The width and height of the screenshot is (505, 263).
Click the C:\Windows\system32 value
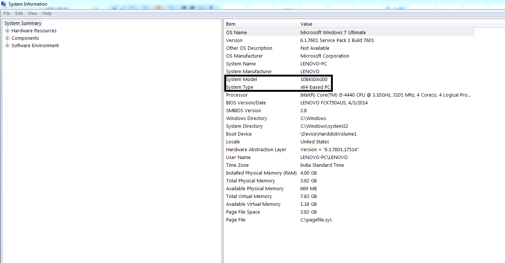[324, 126]
